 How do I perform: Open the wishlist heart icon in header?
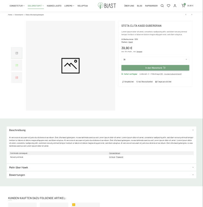click(168, 6)
